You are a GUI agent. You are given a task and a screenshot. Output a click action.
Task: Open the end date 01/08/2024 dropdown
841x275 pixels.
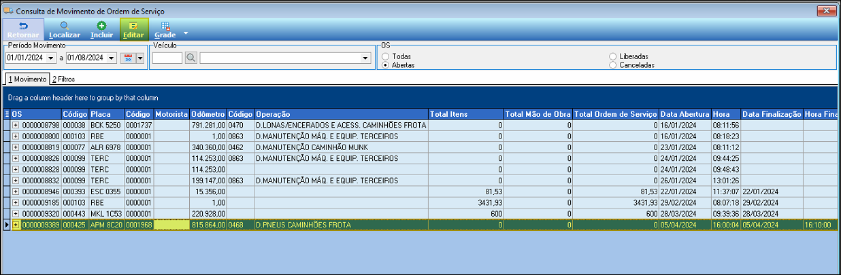[x=112, y=58]
